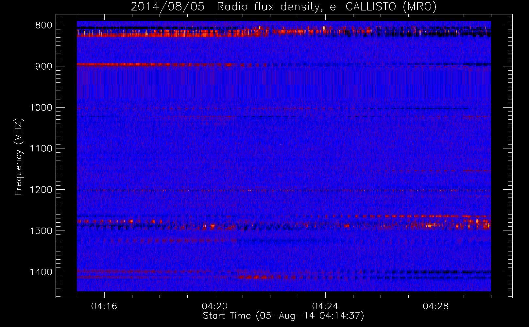
Task: Click the 1200 frequency axis label
Action: click(41, 190)
